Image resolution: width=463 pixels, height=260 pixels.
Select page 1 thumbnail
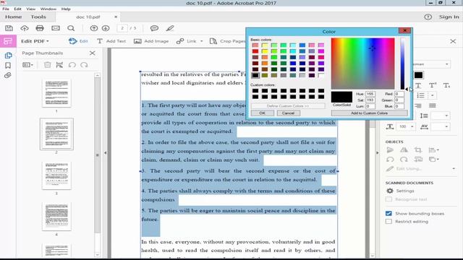(x=56, y=93)
